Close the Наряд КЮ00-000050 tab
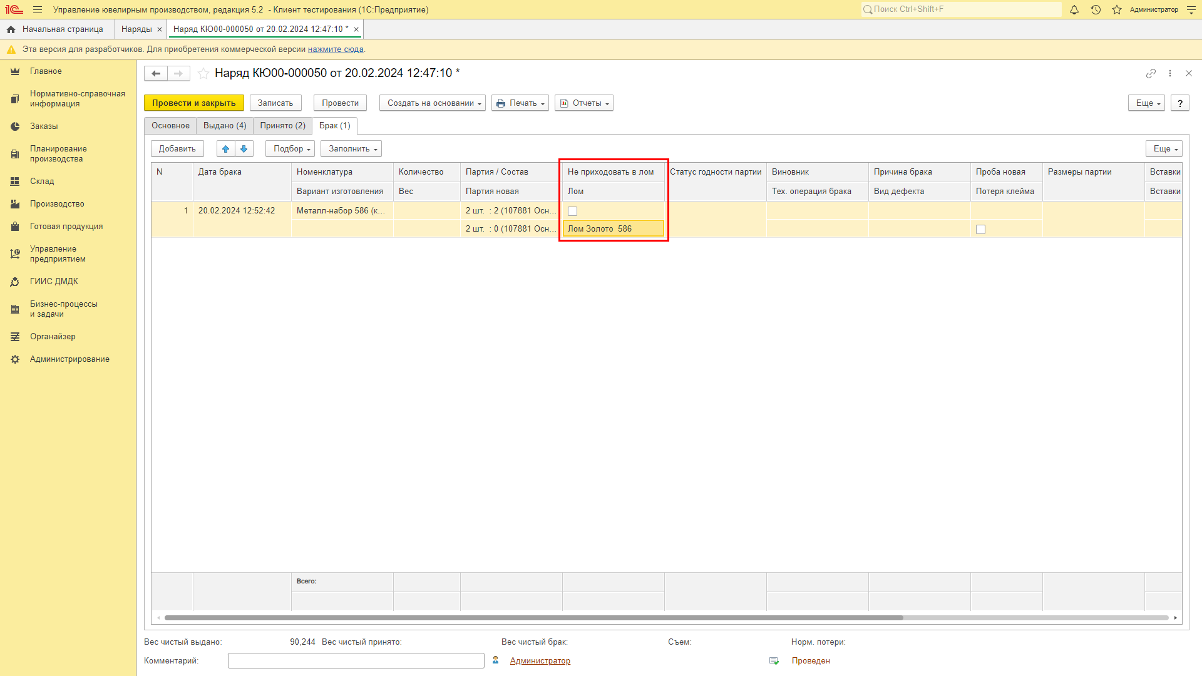Image resolution: width=1202 pixels, height=676 pixels. point(356,29)
